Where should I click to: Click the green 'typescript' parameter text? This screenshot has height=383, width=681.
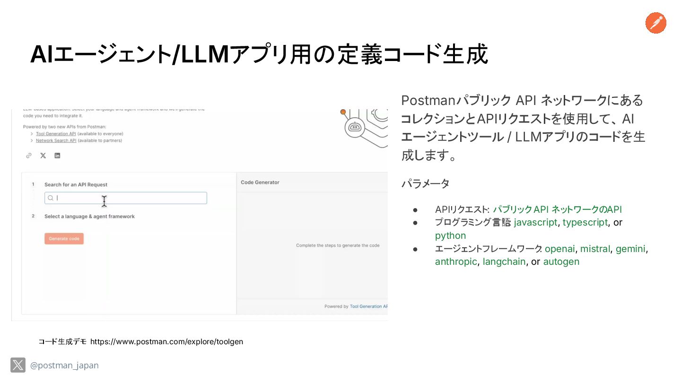point(585,222)
